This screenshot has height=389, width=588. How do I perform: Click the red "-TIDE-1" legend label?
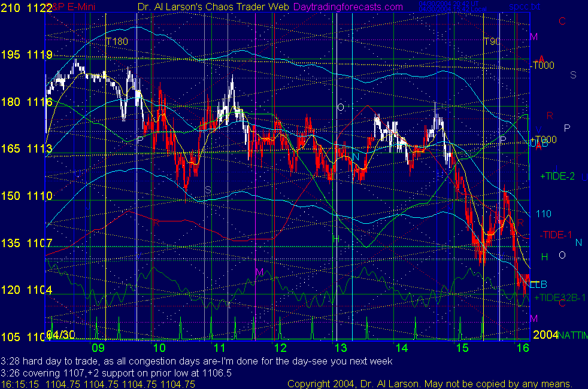(x=556, y=235)
